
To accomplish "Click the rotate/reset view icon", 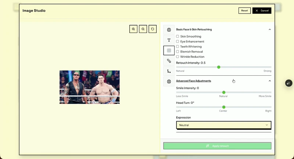I will pos(153,29).
